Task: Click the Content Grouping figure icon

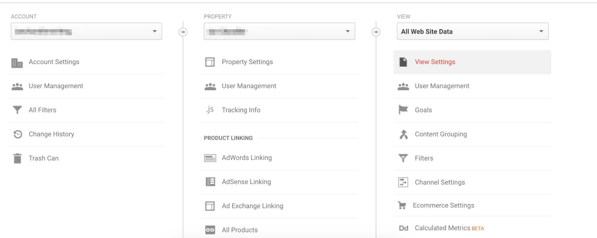Action: pyautogui.click(x=403, y=134)
